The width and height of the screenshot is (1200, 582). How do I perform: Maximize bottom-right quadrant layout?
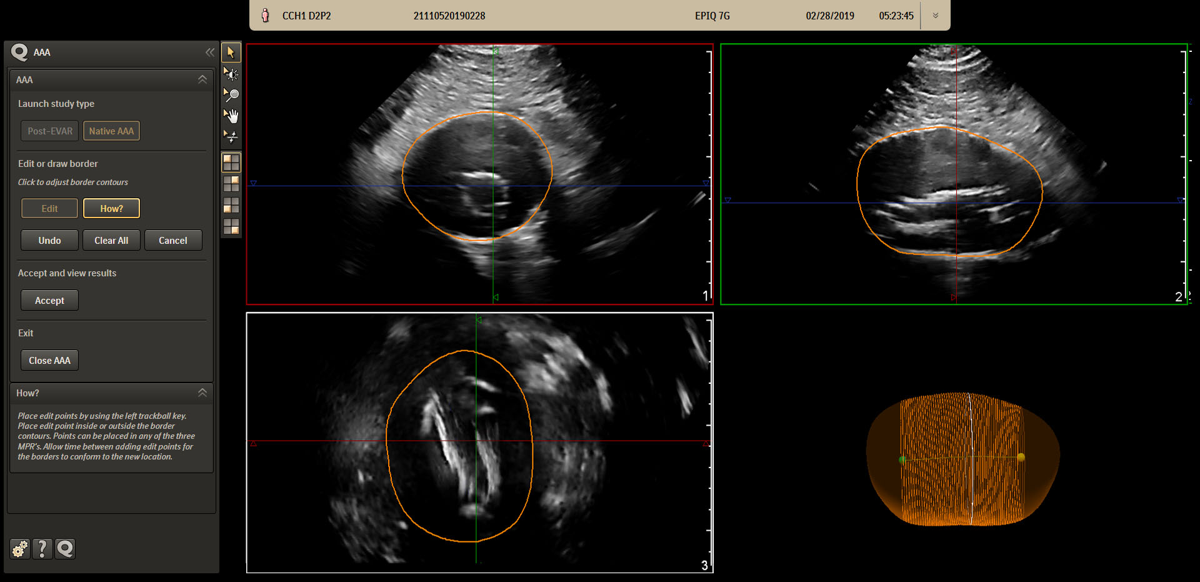pyautogui.click(x=231, y=226)
